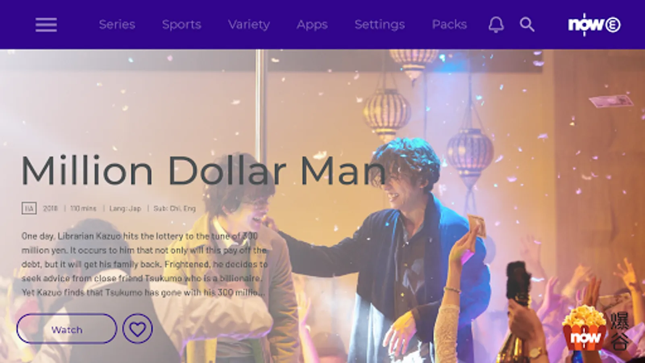This screenshot has height=363, width=645.
Task: Add Million Dollar Man to favorites
Action: click(137, 329)
